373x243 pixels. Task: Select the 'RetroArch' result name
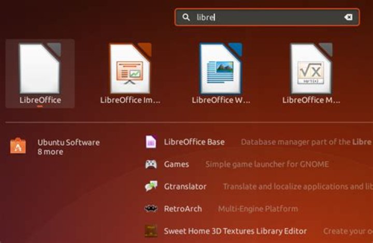(x=183, y=209)
